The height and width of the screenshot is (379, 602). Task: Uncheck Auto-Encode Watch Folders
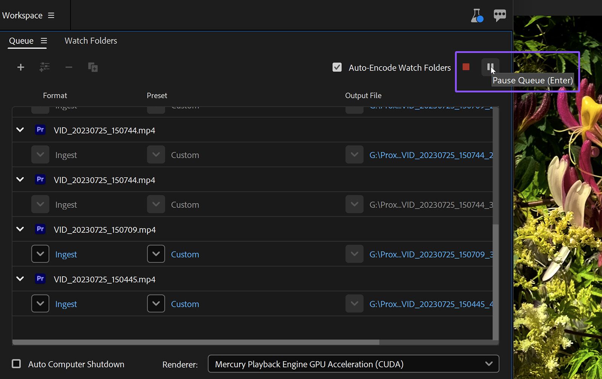click(337, 67)
